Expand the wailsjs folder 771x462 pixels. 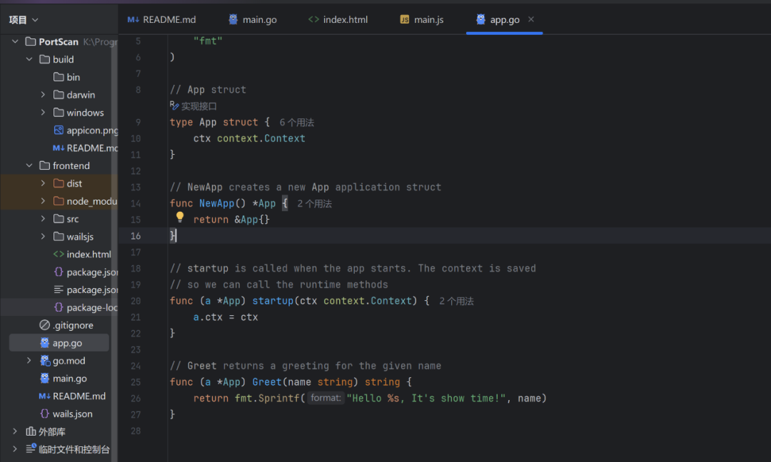(44, 236)
